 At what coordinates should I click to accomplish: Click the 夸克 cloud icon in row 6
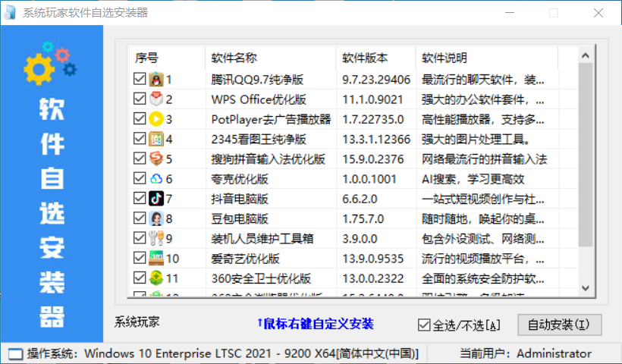(156, 179)
